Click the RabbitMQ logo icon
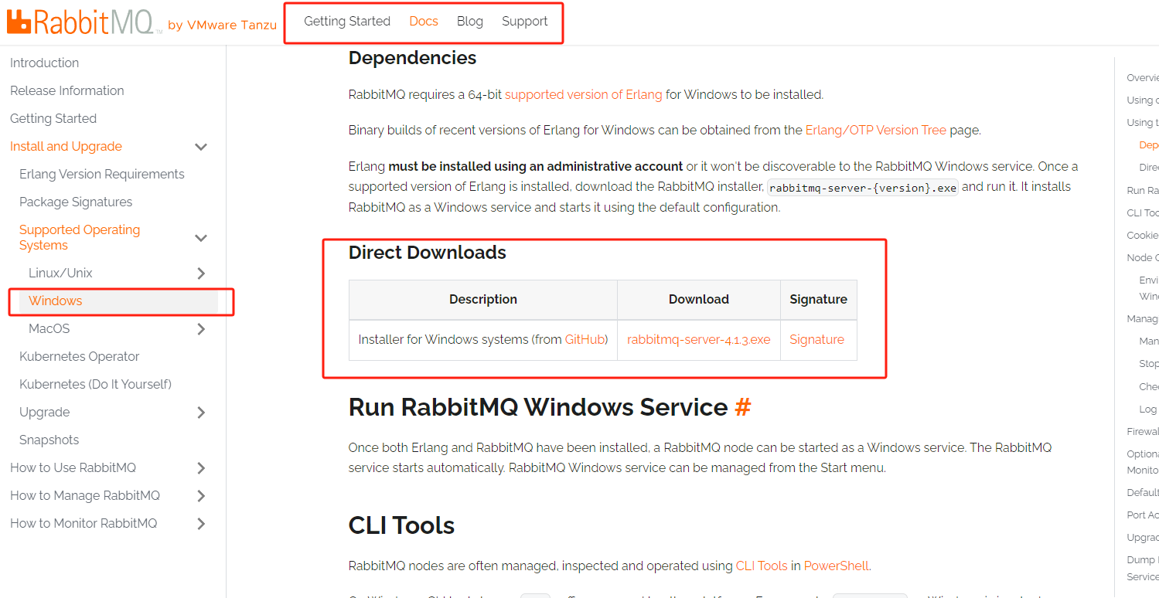The height and width of the screenshot is (598, 1159). [19, 22]
